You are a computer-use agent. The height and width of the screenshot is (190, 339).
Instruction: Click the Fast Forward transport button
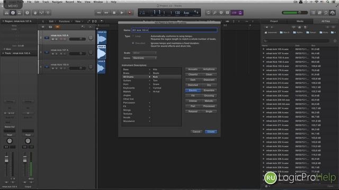106,13
